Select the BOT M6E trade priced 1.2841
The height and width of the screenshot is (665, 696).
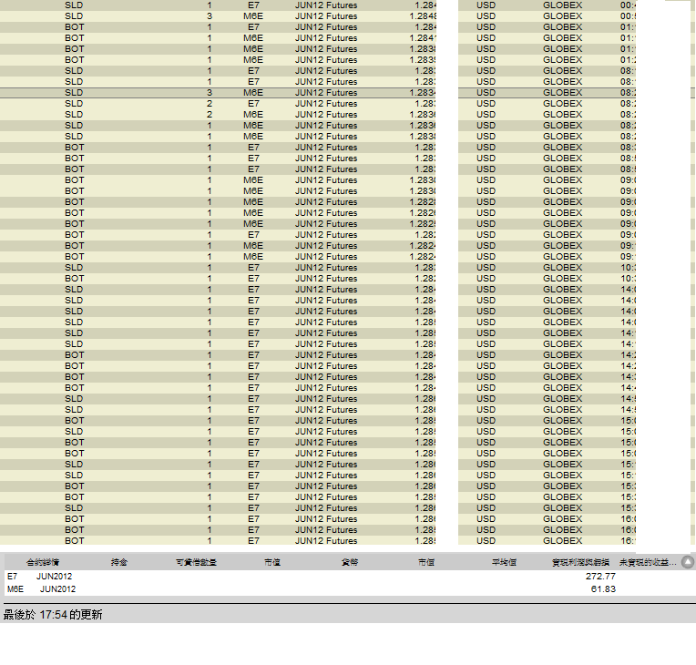pos(318,37)
